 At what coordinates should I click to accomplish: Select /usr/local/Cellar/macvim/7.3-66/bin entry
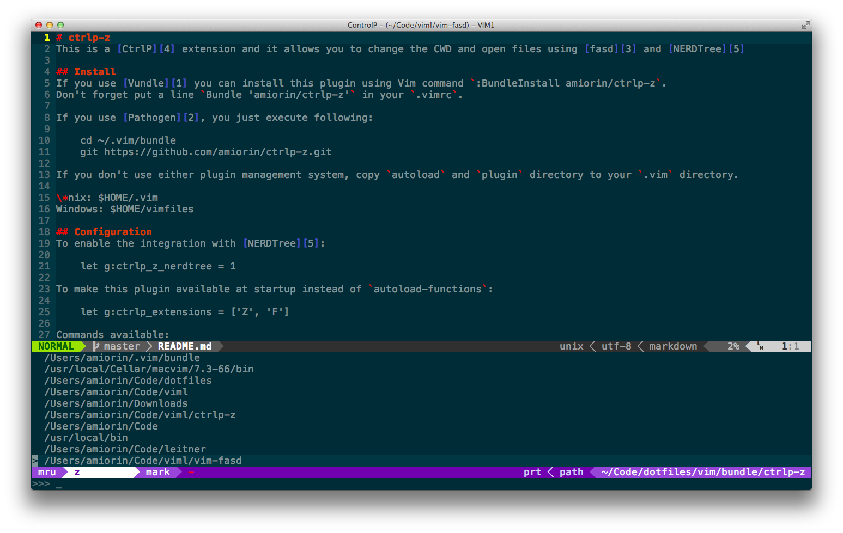pyautogui.click(x=149, y=369)
